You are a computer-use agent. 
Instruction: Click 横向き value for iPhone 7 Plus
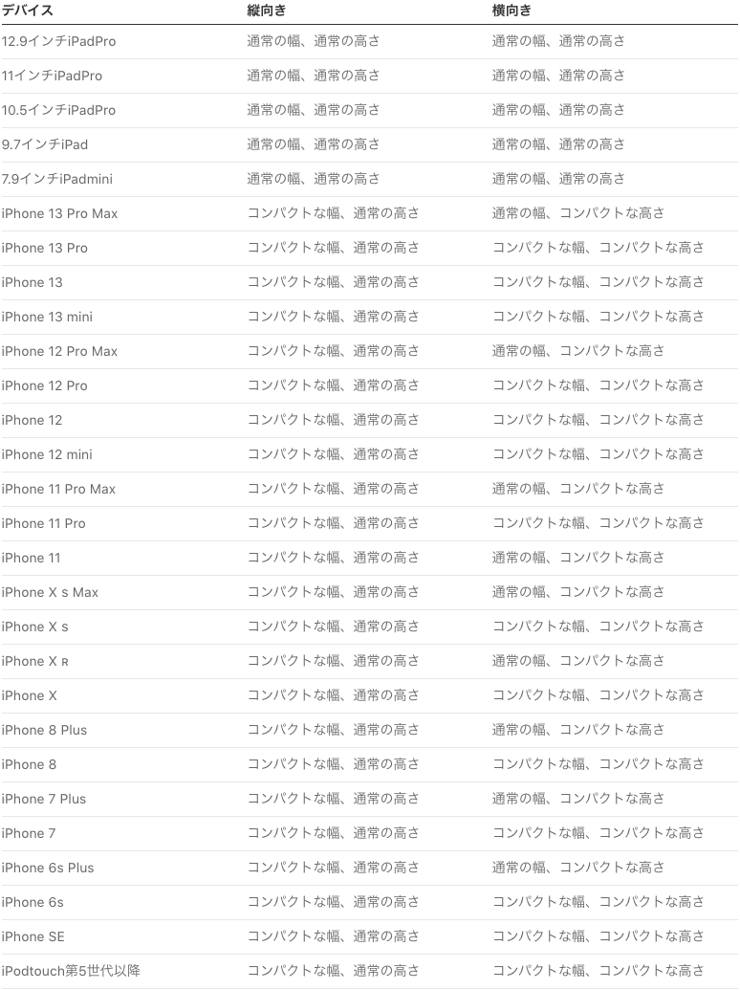(578, 798)
